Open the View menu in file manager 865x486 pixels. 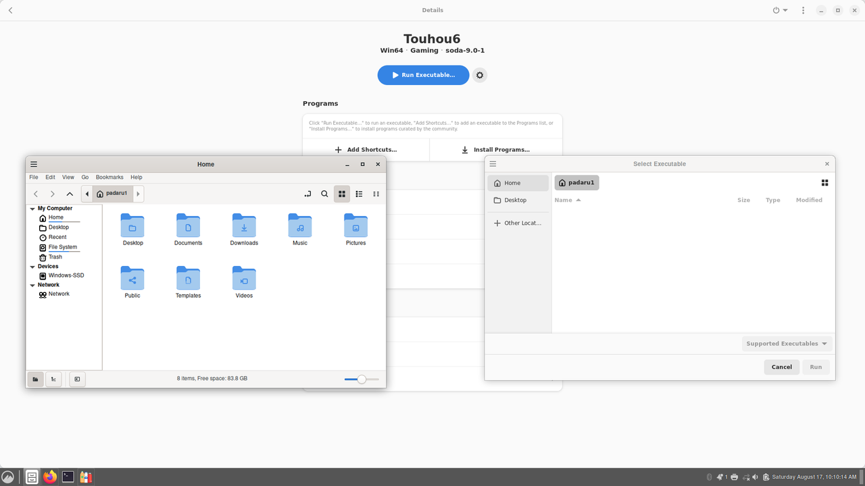tap(68, 178)
